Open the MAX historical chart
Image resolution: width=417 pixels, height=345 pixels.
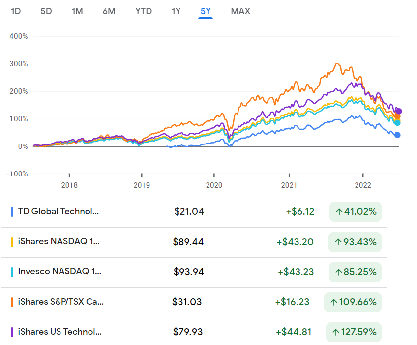[240, 11]
